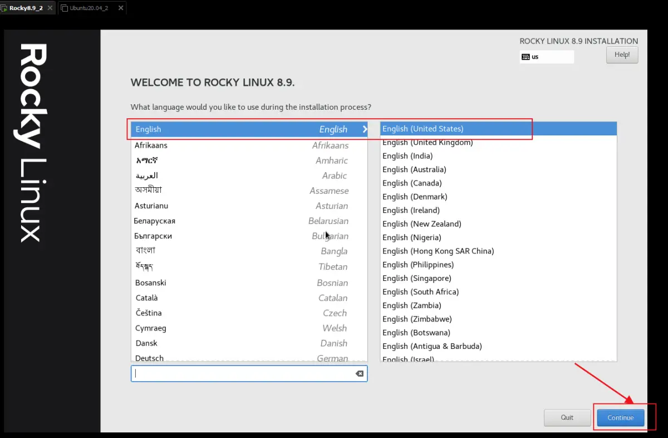Choose English (United States) locale

click(499, 129)
